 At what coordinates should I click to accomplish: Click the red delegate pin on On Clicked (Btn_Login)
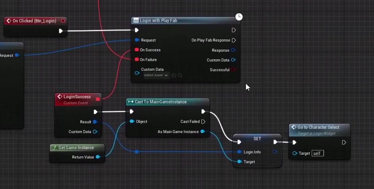point(63,21)
